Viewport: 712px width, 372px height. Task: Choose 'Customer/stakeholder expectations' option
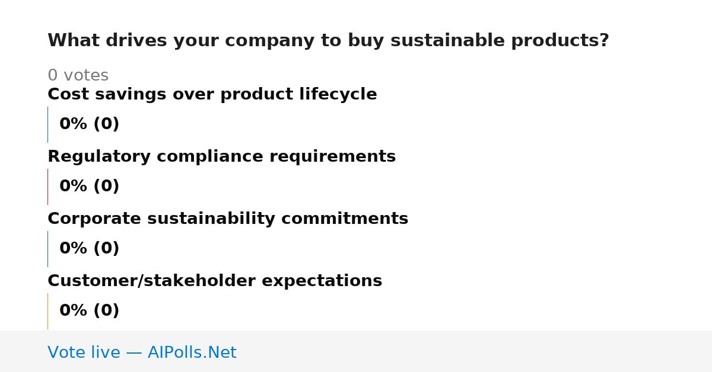tap(215, 281)
